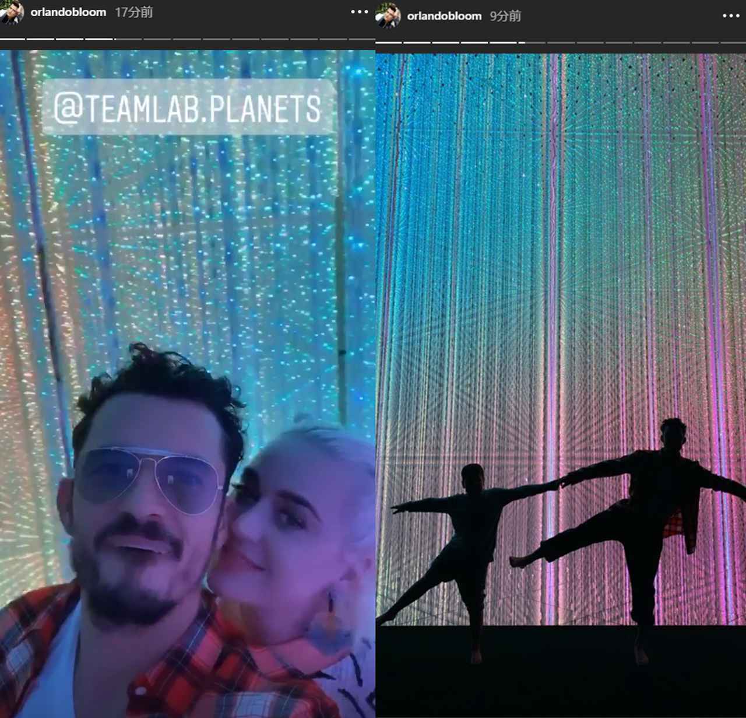Jump to last segment of left story progress bar
This screenshot has width=746, height=718.
[361, 39]
